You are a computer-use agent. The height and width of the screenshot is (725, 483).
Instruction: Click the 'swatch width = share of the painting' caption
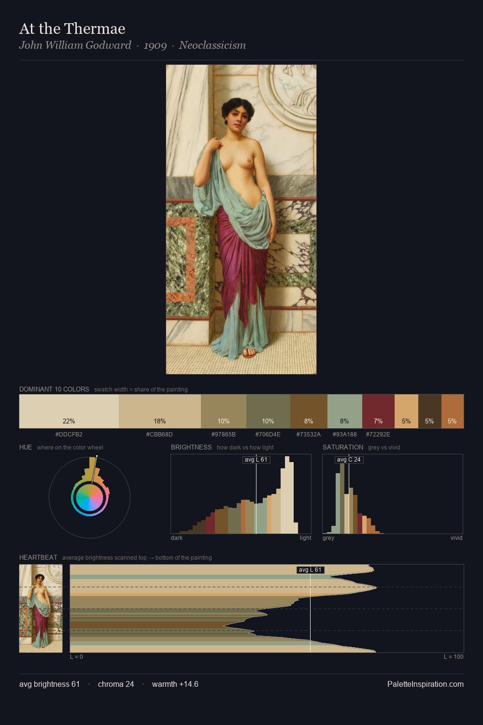tap(141, 390)
